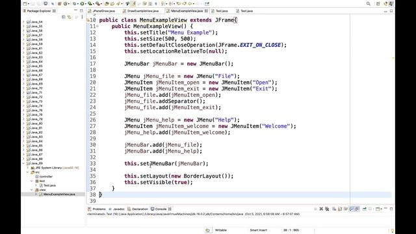This screenshot has width=416, height=234.
Task: Minimize the editor area
Action: pos(385,11)
